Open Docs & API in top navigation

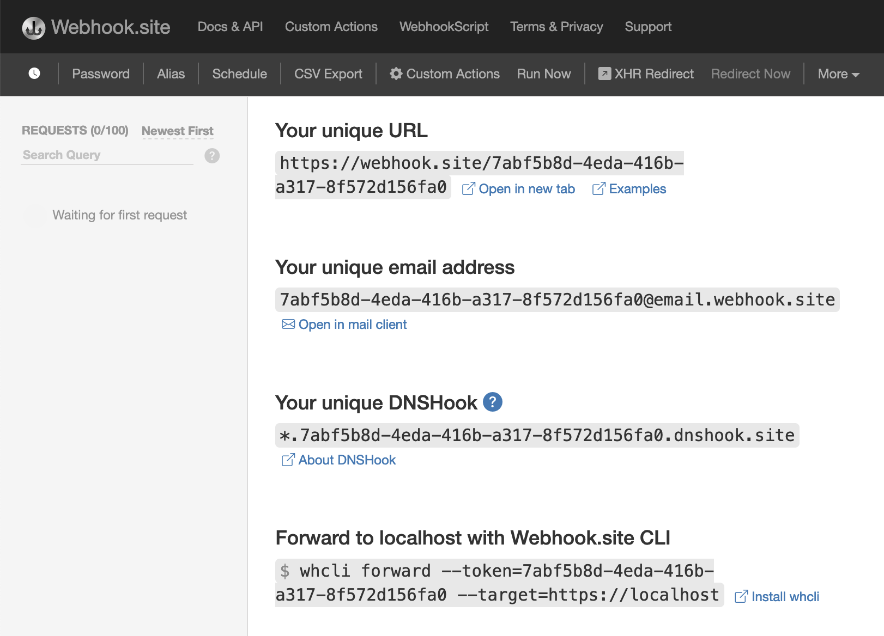(230, 27)
